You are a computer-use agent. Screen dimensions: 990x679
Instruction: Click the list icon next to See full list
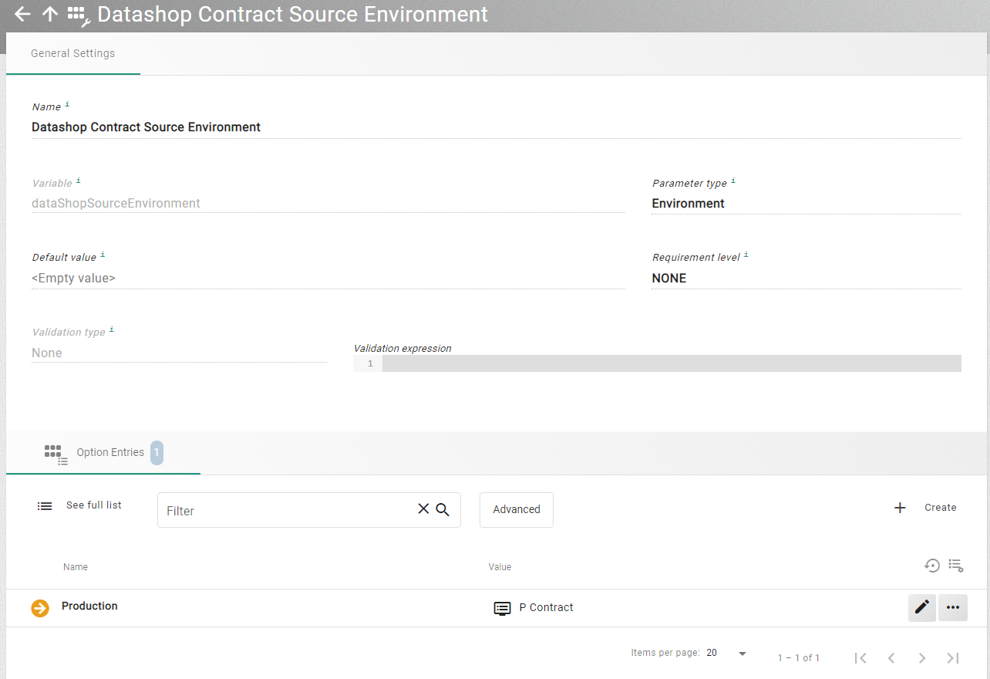[x=44, y=505]
